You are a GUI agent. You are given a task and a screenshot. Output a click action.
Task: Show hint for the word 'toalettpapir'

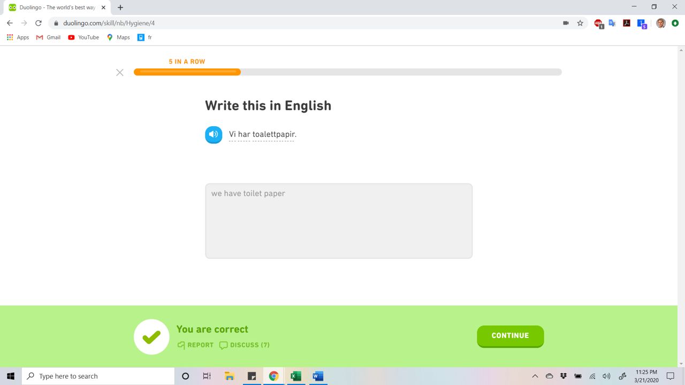tap(273, 134)
